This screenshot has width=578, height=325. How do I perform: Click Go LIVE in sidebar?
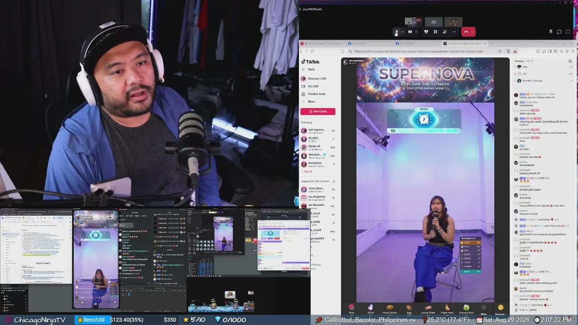click(310, 86)
